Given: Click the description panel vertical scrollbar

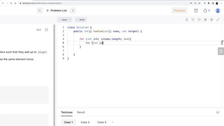Looking at the screenshot, I should pyautogui.click(x=54, y=75).
